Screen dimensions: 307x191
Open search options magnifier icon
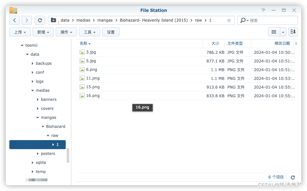244,20
